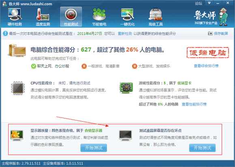
Task: Click the 重新检测 retest link
Action: coord(125,34)
